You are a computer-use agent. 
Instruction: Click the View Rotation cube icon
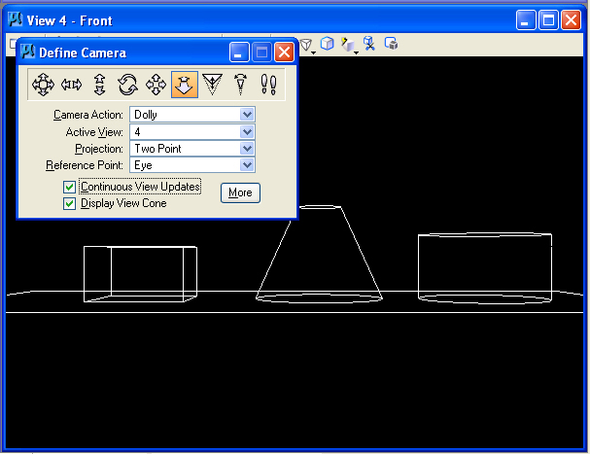coord(327,44)
